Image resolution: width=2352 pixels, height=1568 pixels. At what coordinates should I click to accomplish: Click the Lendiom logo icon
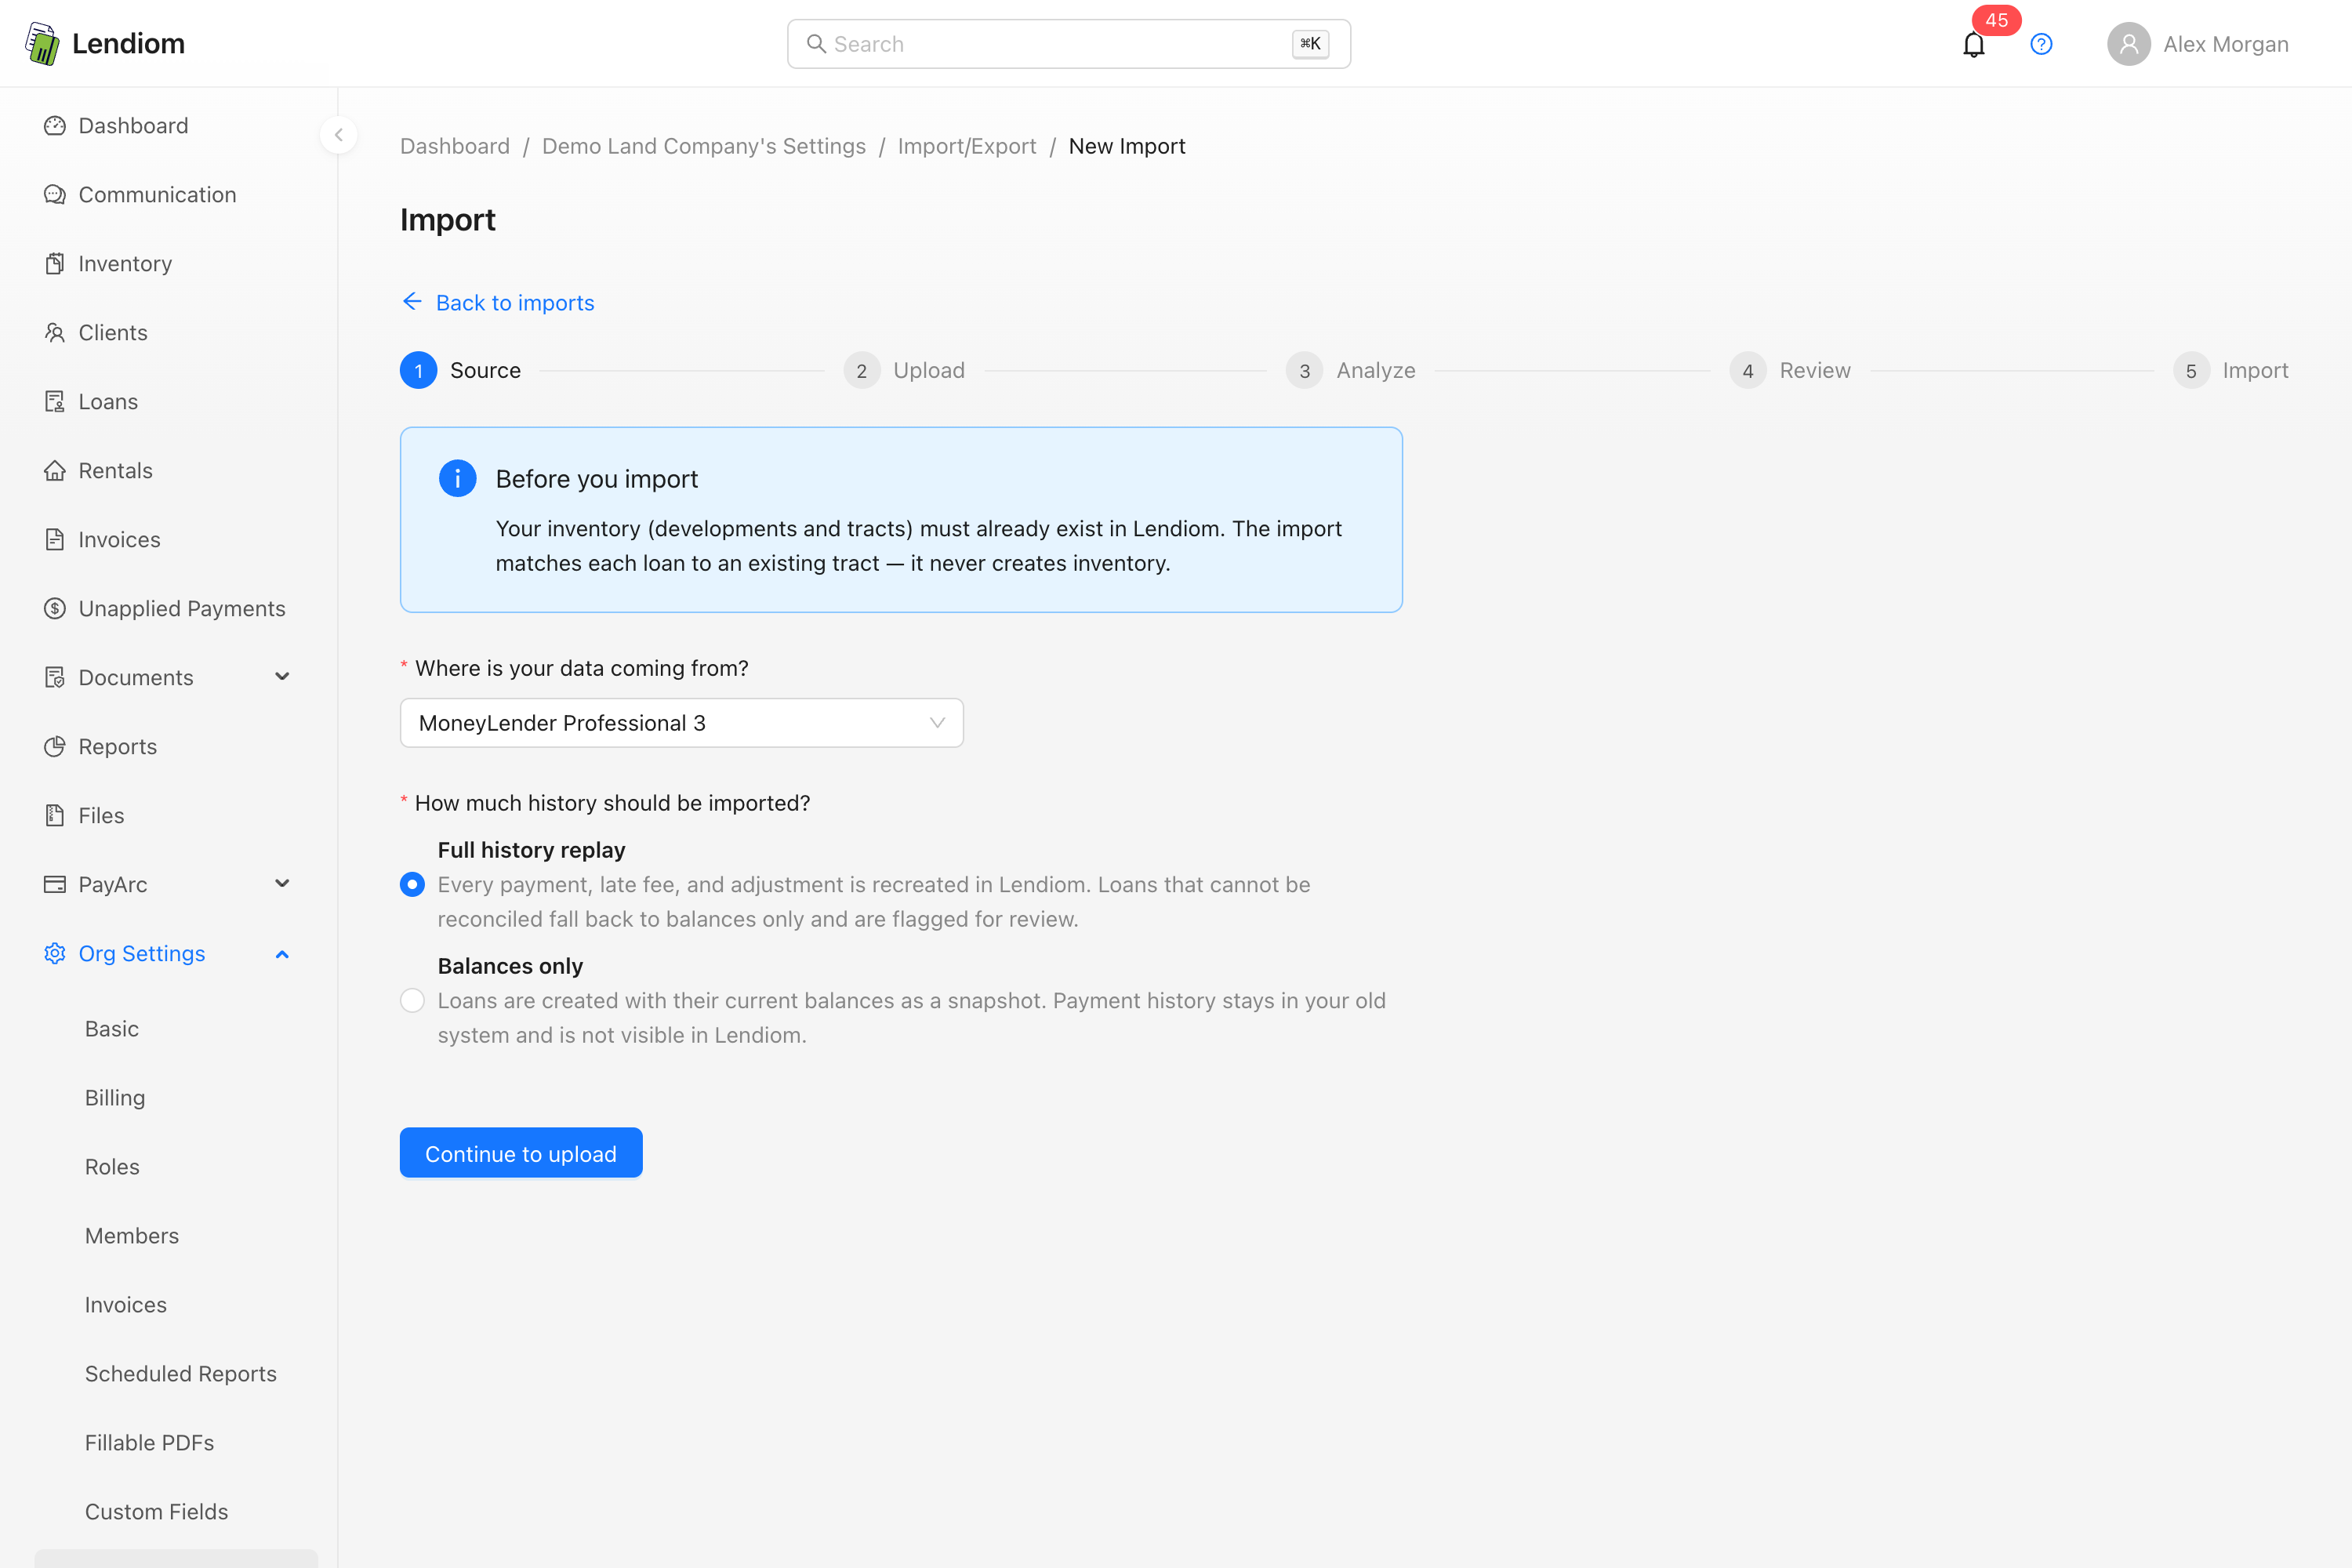tap(42, 44)
